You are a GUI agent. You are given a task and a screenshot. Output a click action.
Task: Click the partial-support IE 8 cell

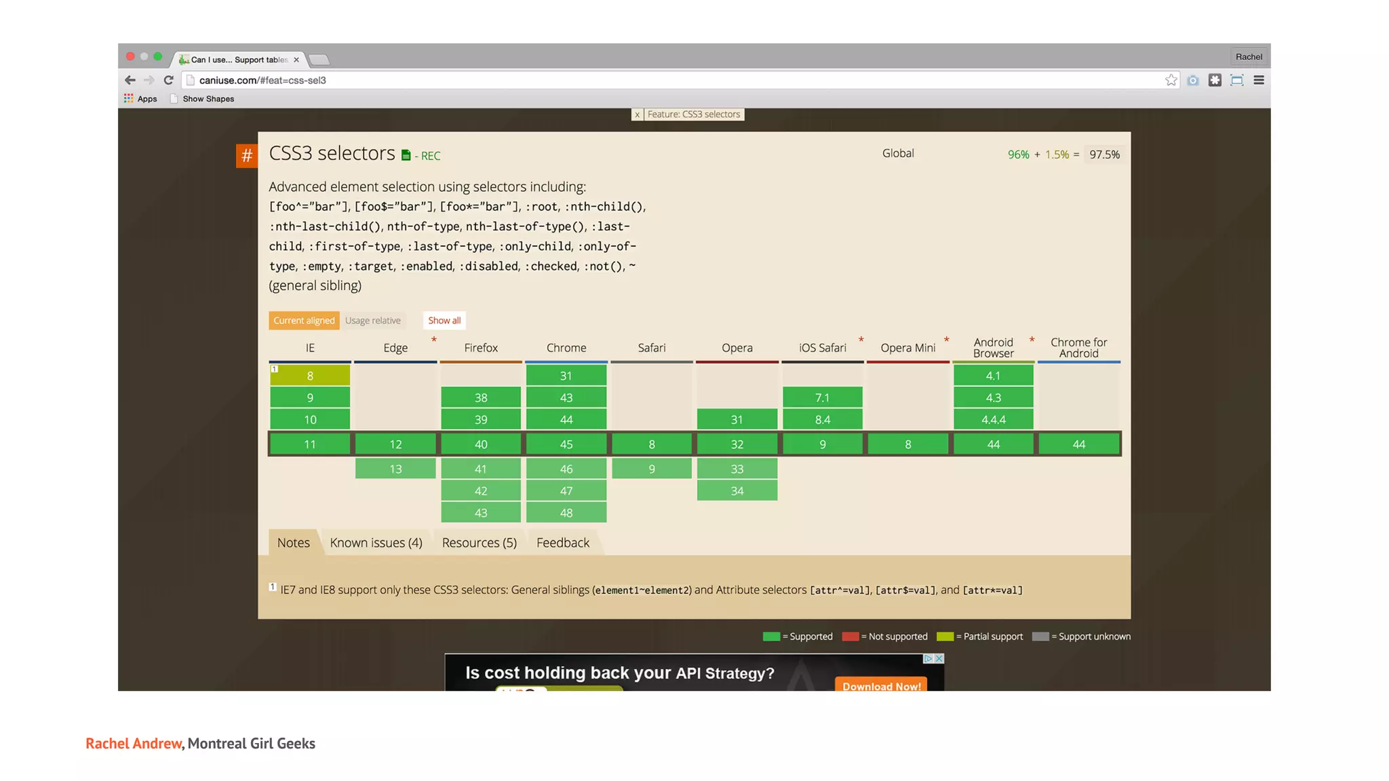click(310, 376)
